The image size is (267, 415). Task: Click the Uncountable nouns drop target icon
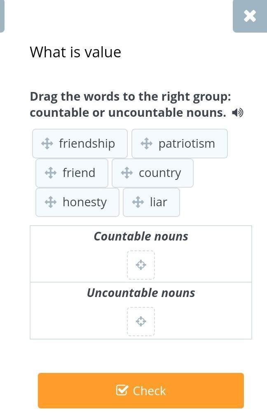141,321
